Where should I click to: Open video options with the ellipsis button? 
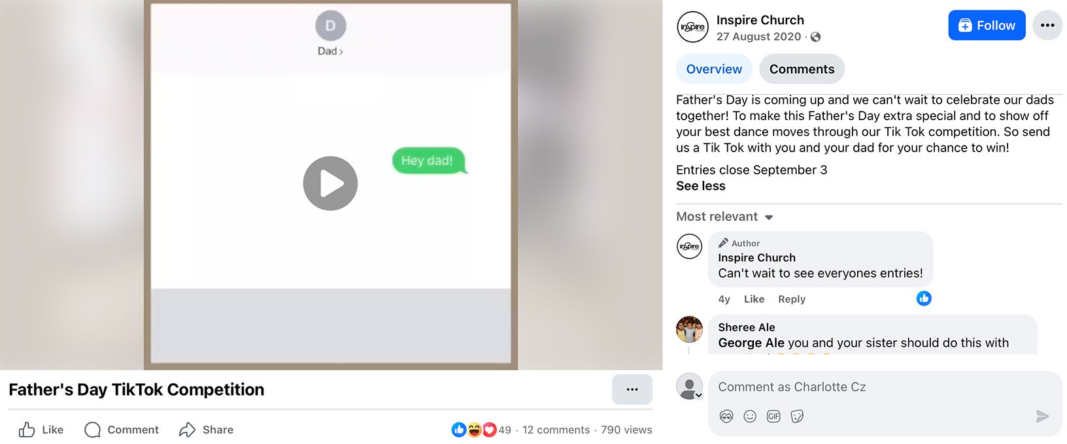pos(632,389)
